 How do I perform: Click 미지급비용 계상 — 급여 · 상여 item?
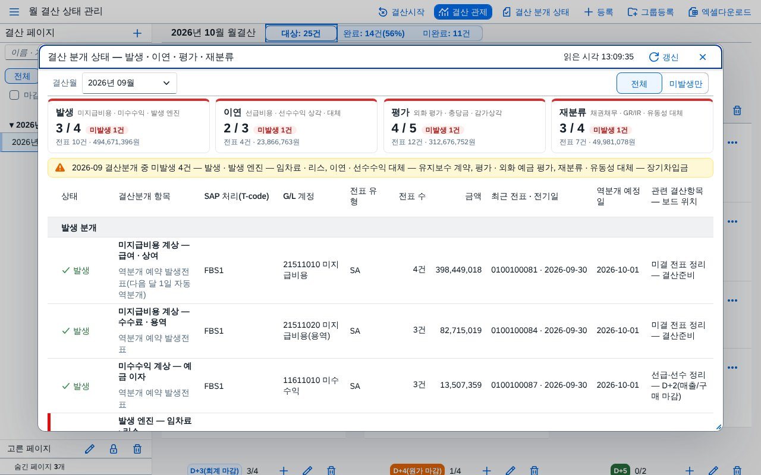(x=154, y=250)
